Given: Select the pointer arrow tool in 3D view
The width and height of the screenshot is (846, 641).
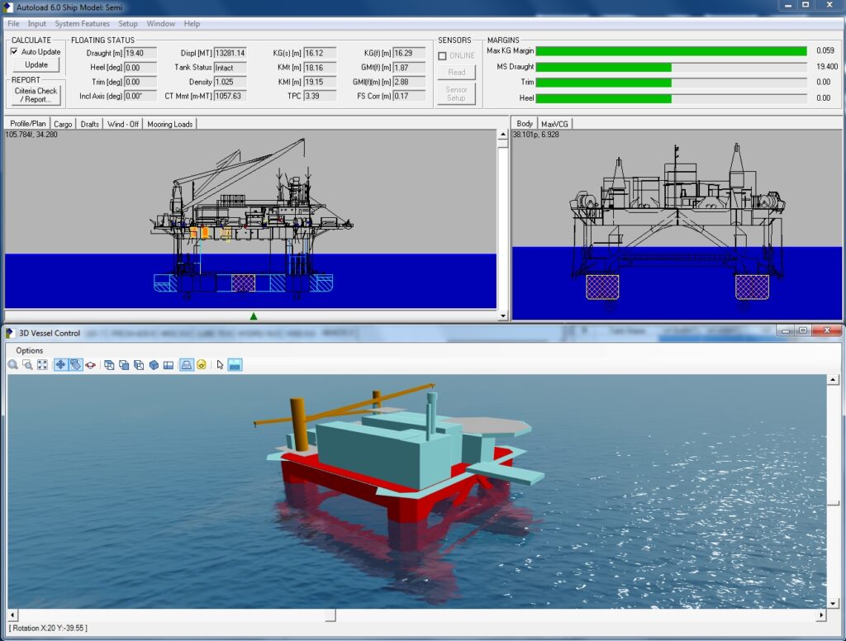Looking at the screenshot, I should pos(219,364).
